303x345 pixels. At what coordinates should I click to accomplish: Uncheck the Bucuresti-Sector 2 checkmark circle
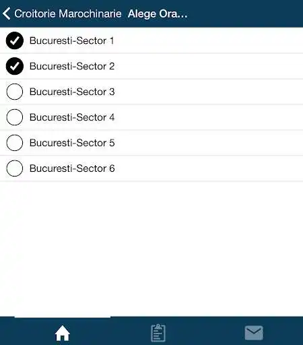(x=15, y=66)
